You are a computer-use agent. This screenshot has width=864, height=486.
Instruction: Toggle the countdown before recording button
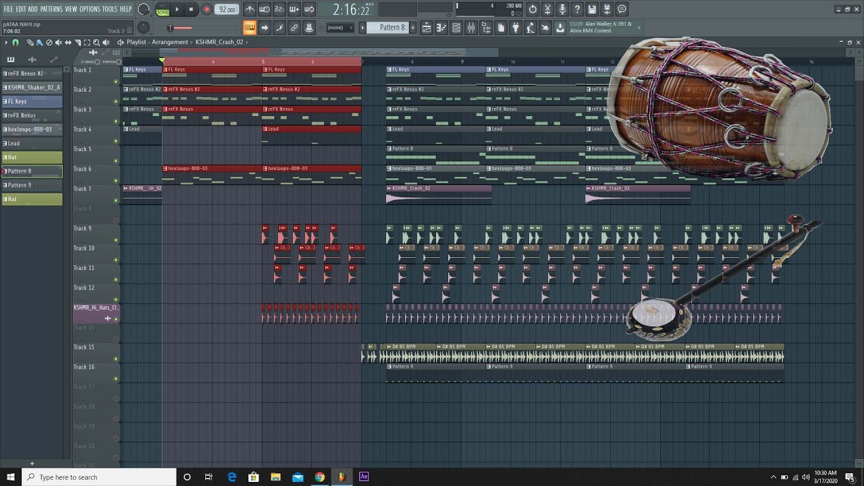coord(279,9)
